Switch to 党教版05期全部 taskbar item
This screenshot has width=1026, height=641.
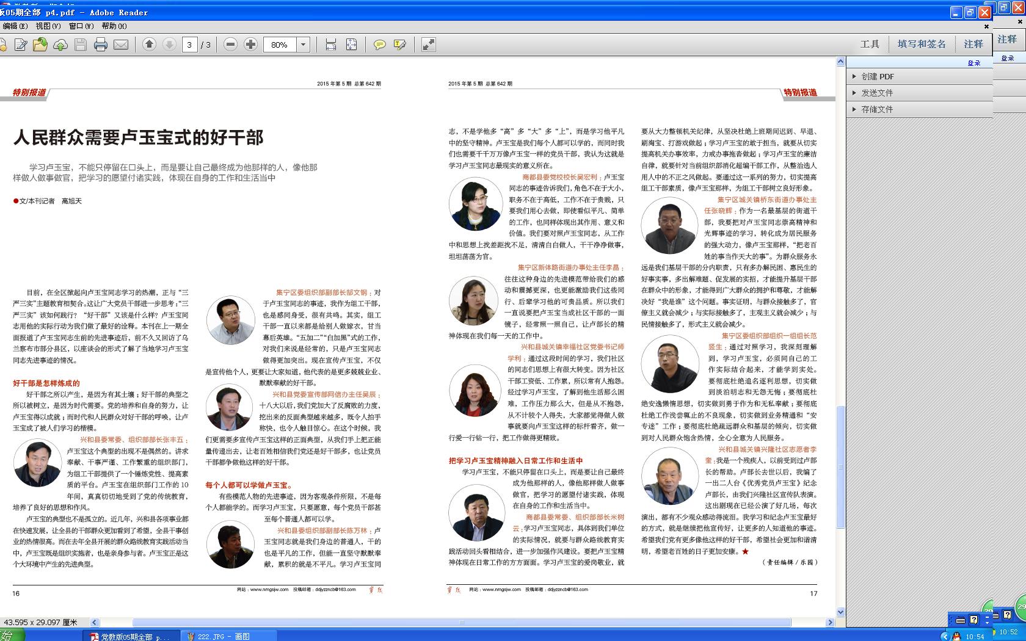click(x=130, y=636)
